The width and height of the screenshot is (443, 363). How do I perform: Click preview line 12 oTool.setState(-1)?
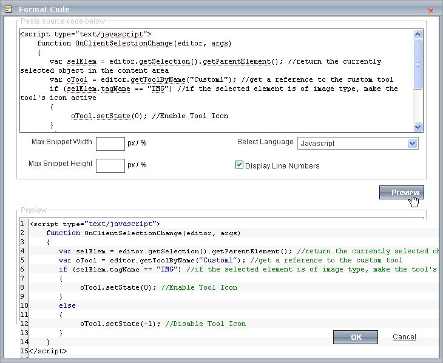click(163, 324)
